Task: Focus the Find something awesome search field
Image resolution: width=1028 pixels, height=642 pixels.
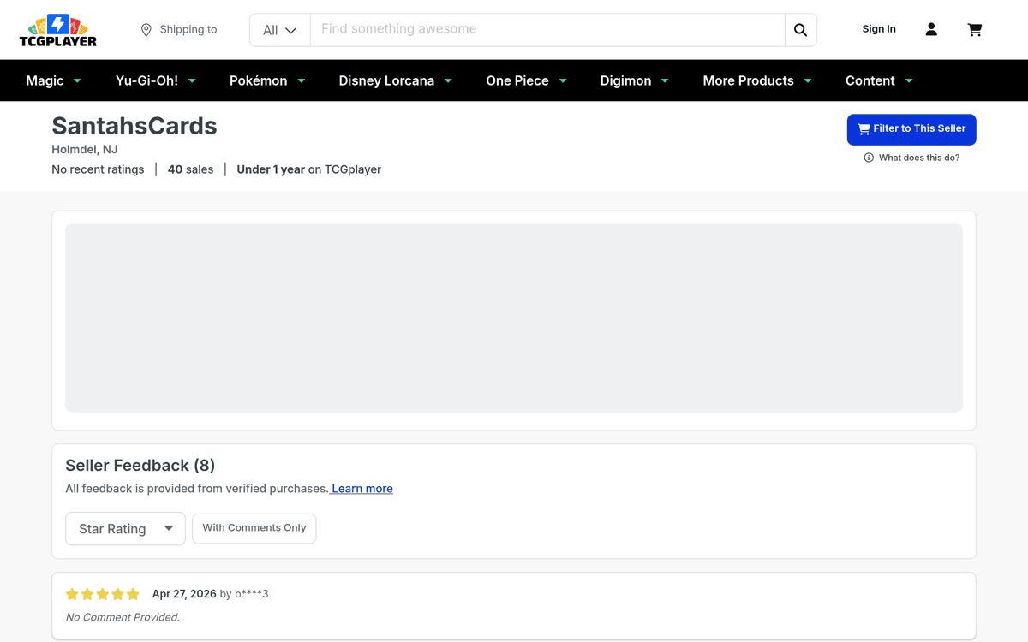Action: click(x=547, y=30)
